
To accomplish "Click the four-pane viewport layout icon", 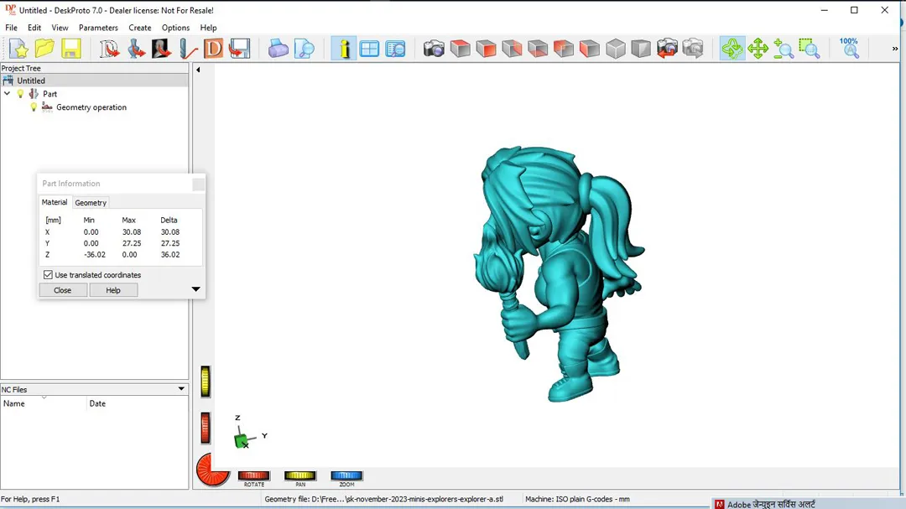I will click(x=369, y=49).
